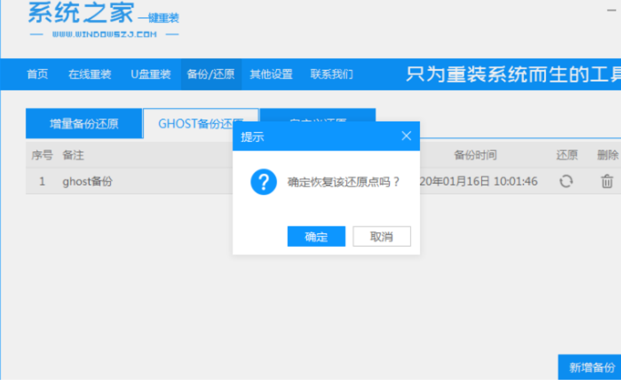
Task: Open the 在线重装 section
Action: [90, 74]
